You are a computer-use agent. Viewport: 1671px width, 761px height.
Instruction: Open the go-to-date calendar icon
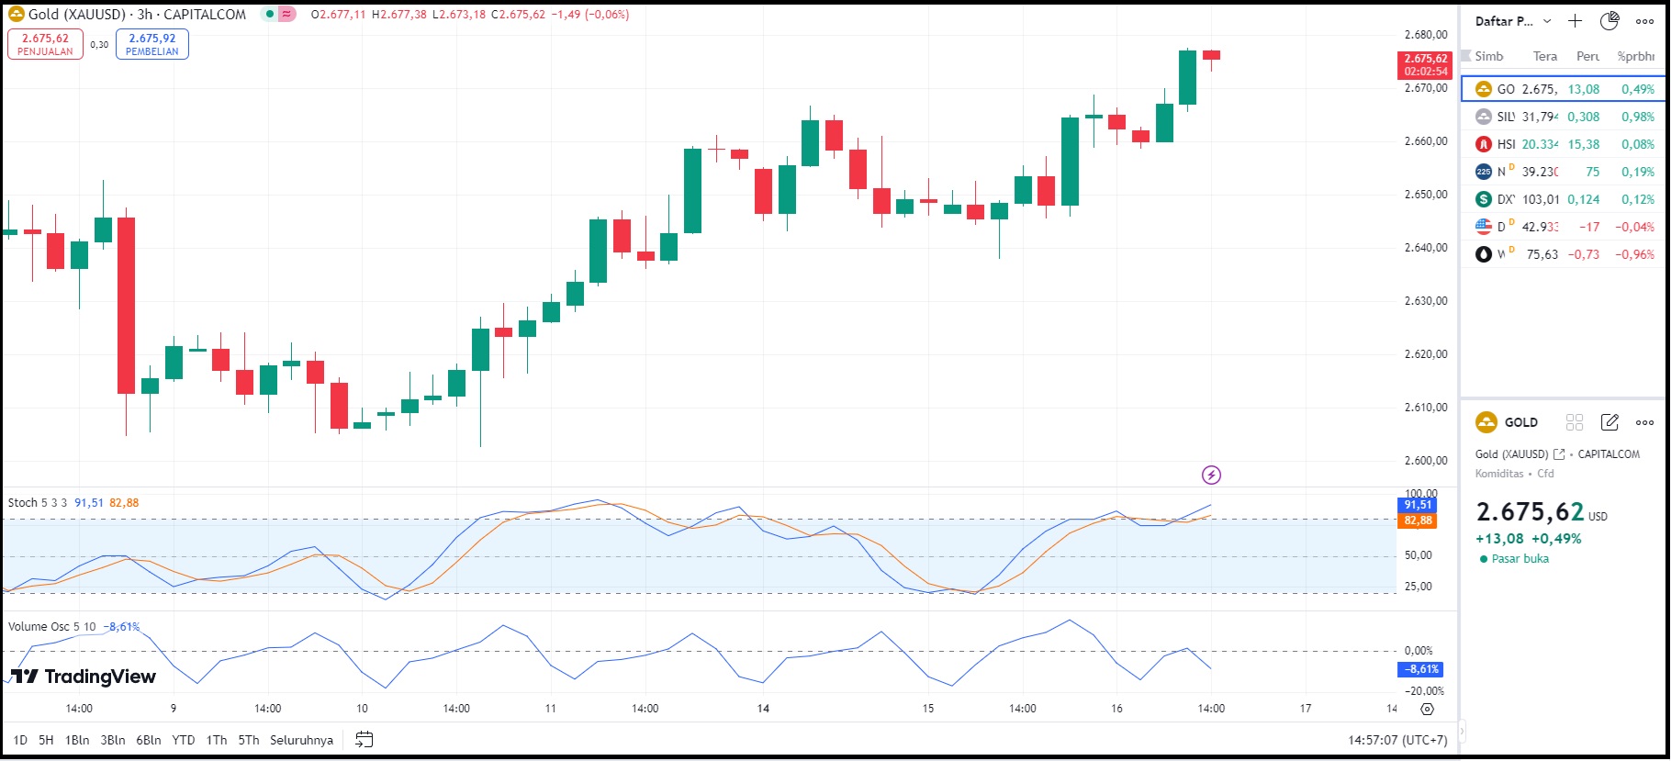pyautogui.click(x=364, y=740)
